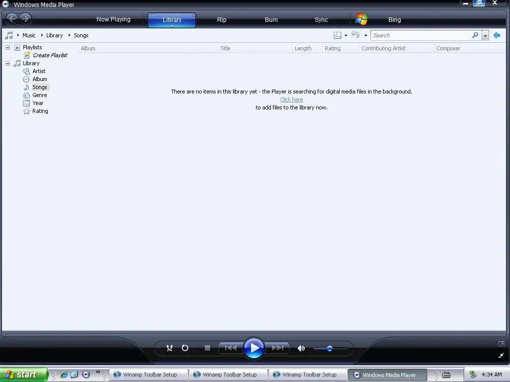Viewport: 510px width, 382px height.
Task: Click Library in the breadcrumb
Action: click(x=54, y=35)
